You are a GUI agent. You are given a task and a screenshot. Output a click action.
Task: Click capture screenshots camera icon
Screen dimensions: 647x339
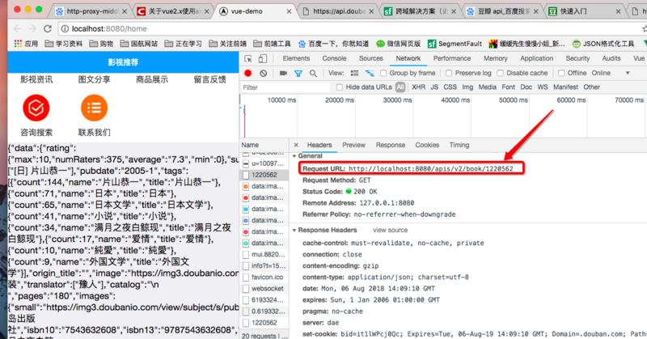coord(283,73)
